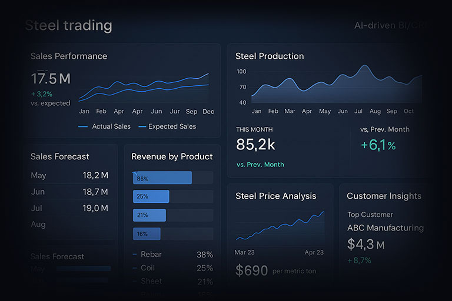Open the ABC Manufacturing top customer

pyautogui.click(x=385, y=228)
